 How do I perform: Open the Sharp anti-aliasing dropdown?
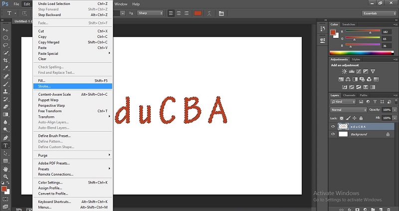(x=150, y=13)
